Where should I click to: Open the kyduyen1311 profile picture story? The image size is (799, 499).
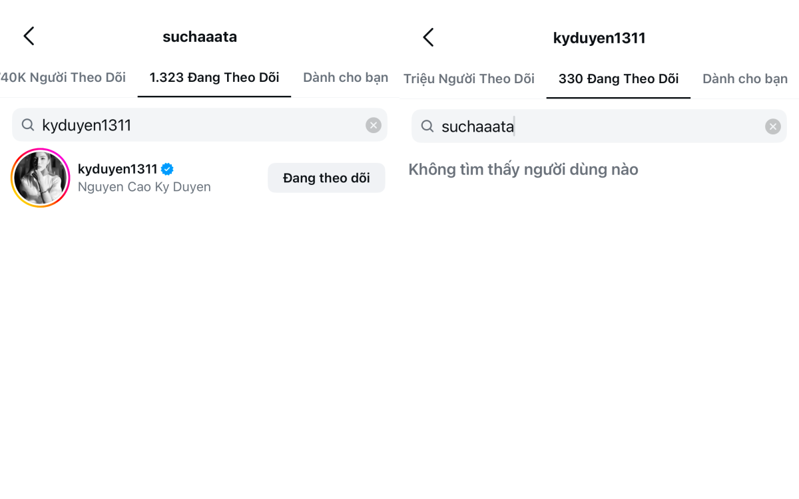pos(41,178)
